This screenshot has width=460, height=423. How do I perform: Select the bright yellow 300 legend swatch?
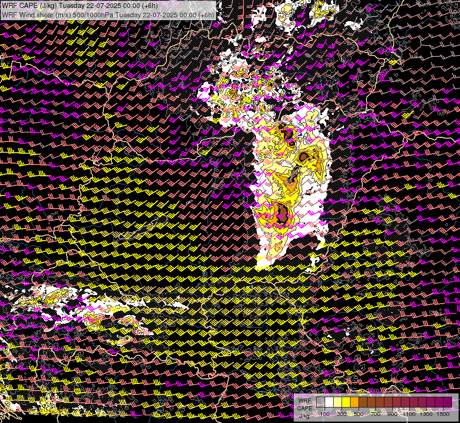(x=346, y=402)
